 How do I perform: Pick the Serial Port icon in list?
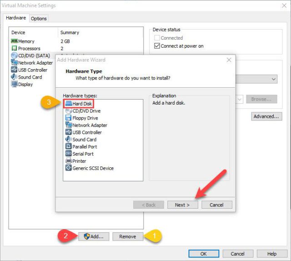click(x=68, y=154)
